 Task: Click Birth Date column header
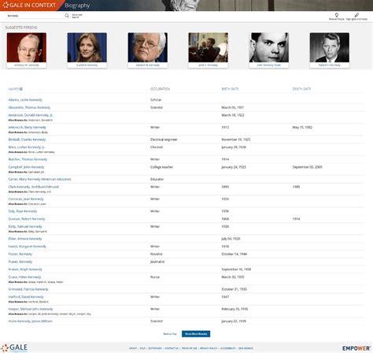[x=230, y=89]
